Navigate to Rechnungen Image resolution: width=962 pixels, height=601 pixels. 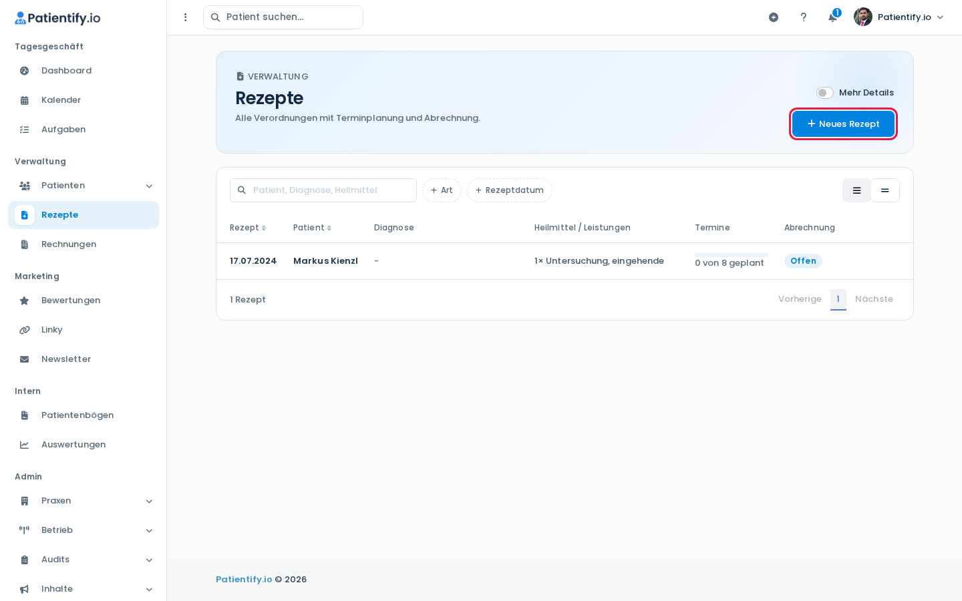tap(84, 244)
